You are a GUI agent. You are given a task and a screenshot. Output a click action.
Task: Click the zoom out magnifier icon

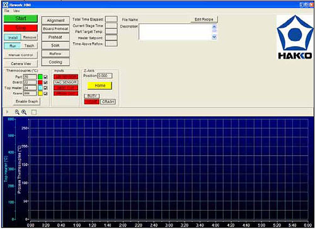(17, 112)
